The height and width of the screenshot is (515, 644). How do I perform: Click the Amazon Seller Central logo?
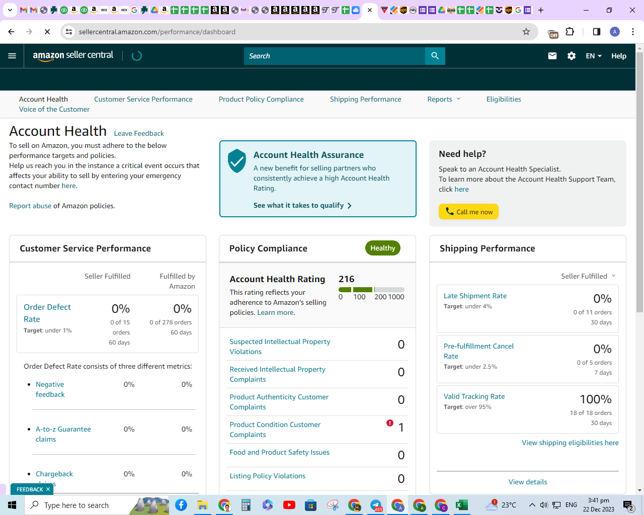[73, 56]
